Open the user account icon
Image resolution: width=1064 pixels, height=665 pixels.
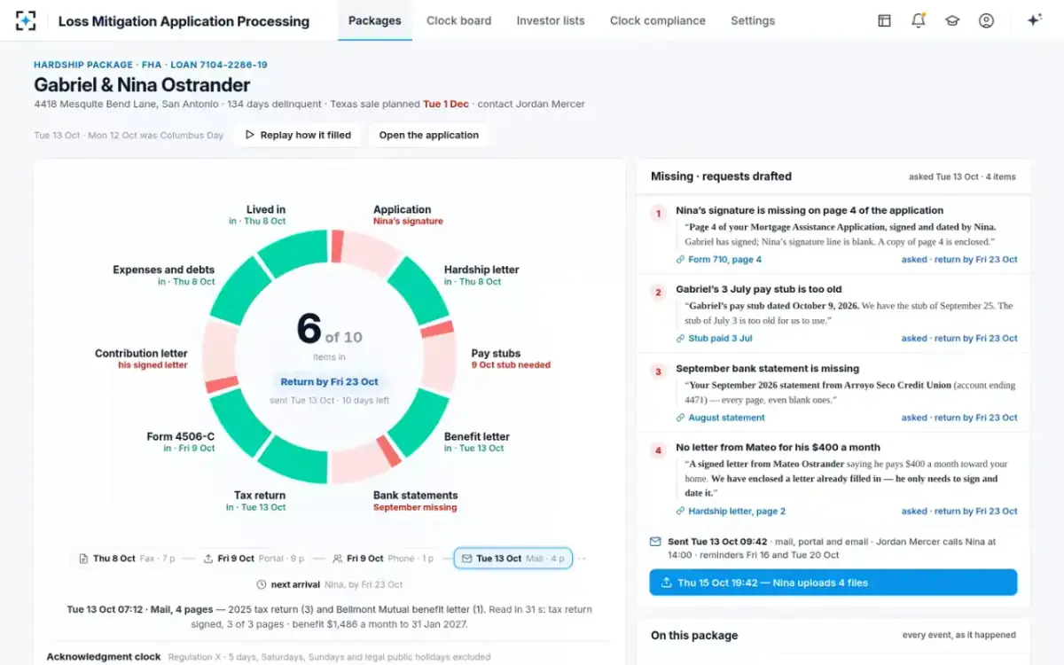tap(986, 20)
